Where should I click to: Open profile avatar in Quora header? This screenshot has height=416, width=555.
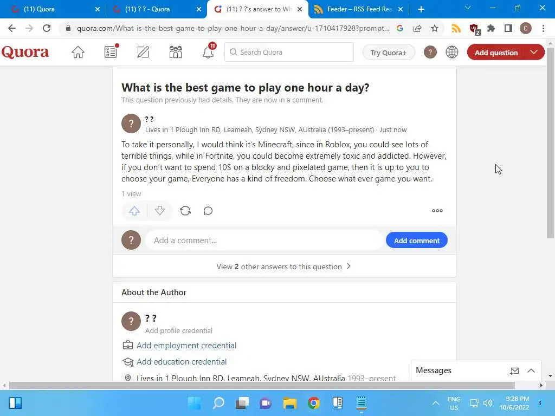[x=430, y=53]
